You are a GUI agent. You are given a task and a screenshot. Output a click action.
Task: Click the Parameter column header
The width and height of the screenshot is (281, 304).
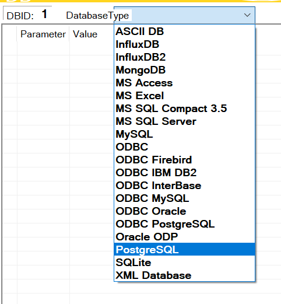(x=43, y=34)
